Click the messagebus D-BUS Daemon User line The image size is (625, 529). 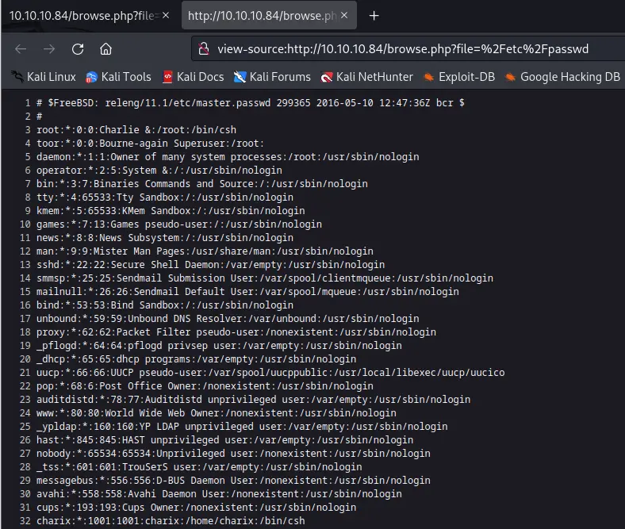coord(233,481)
